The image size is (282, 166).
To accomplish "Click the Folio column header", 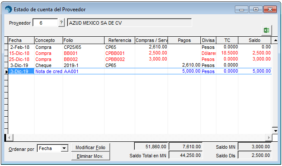I will (84, 40).
